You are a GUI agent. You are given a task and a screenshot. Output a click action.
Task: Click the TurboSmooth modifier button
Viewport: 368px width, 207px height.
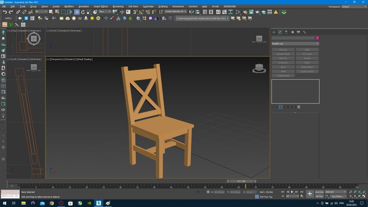283,76
